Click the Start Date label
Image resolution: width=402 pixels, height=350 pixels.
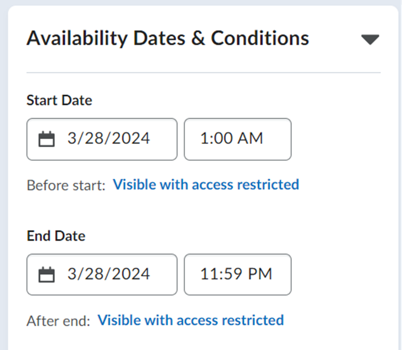pos(59,100)
